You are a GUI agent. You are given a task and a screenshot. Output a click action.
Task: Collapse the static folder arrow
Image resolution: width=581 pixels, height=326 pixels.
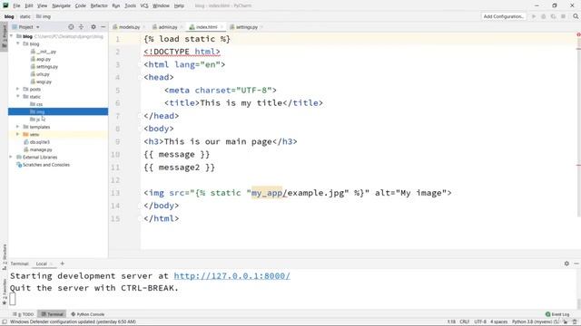(18, 97)
